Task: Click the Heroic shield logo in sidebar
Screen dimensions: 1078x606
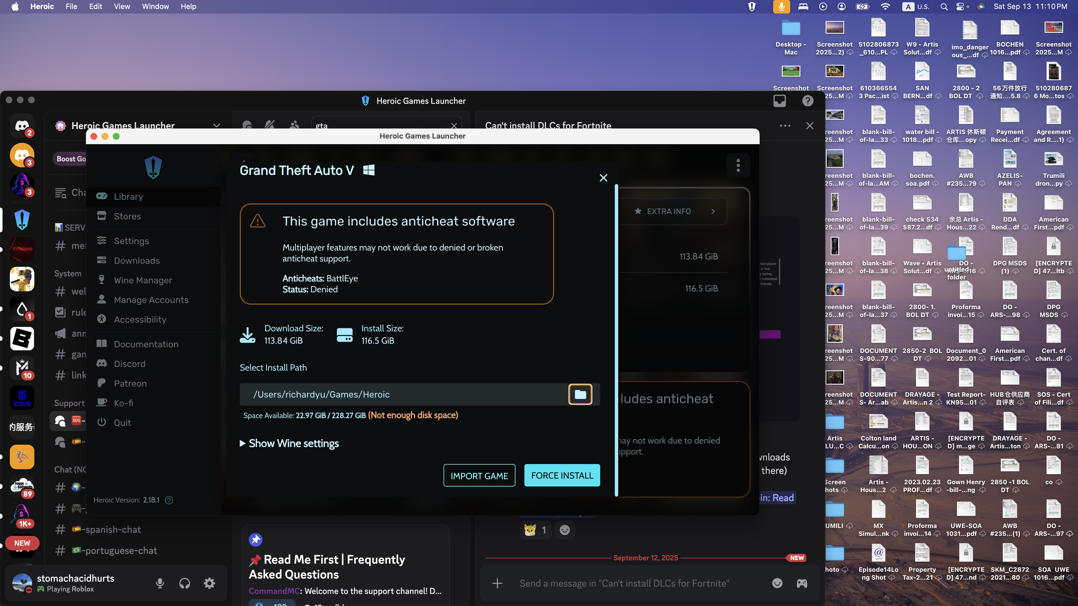Action: (x=153, y=168)
